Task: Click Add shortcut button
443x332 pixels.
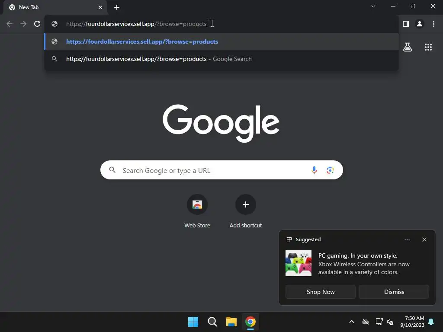Action: click(246, 211)
